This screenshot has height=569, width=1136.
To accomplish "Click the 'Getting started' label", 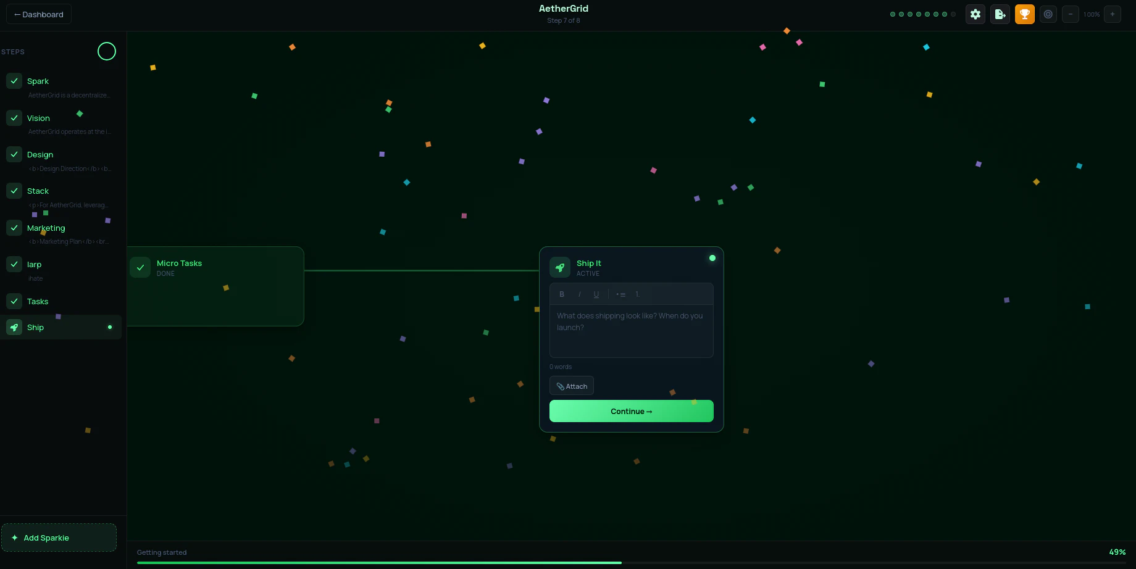I will tap(162, 552).
